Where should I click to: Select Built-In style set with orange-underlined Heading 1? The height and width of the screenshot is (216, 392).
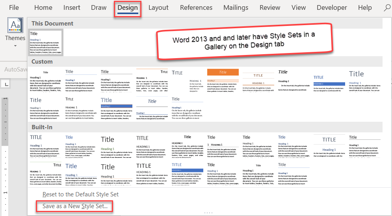coord(117,174)
